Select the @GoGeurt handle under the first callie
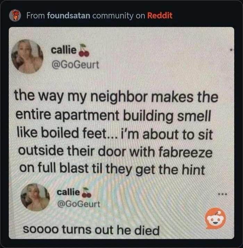The height and width of the screenshot is (248, 243). click(x=75, y=64)
